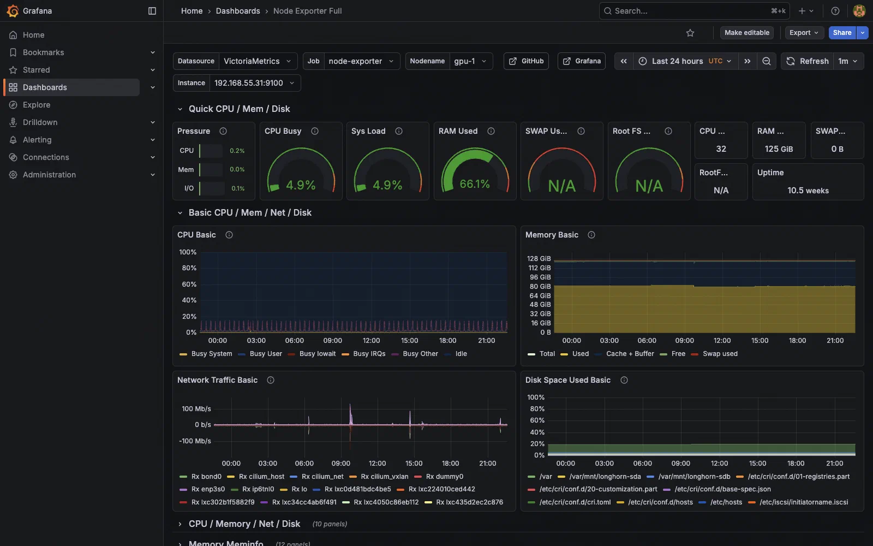Viewport: 873px width, 546px height.
Task: Go to Home breadcrumb
Action: coord(192,11)
